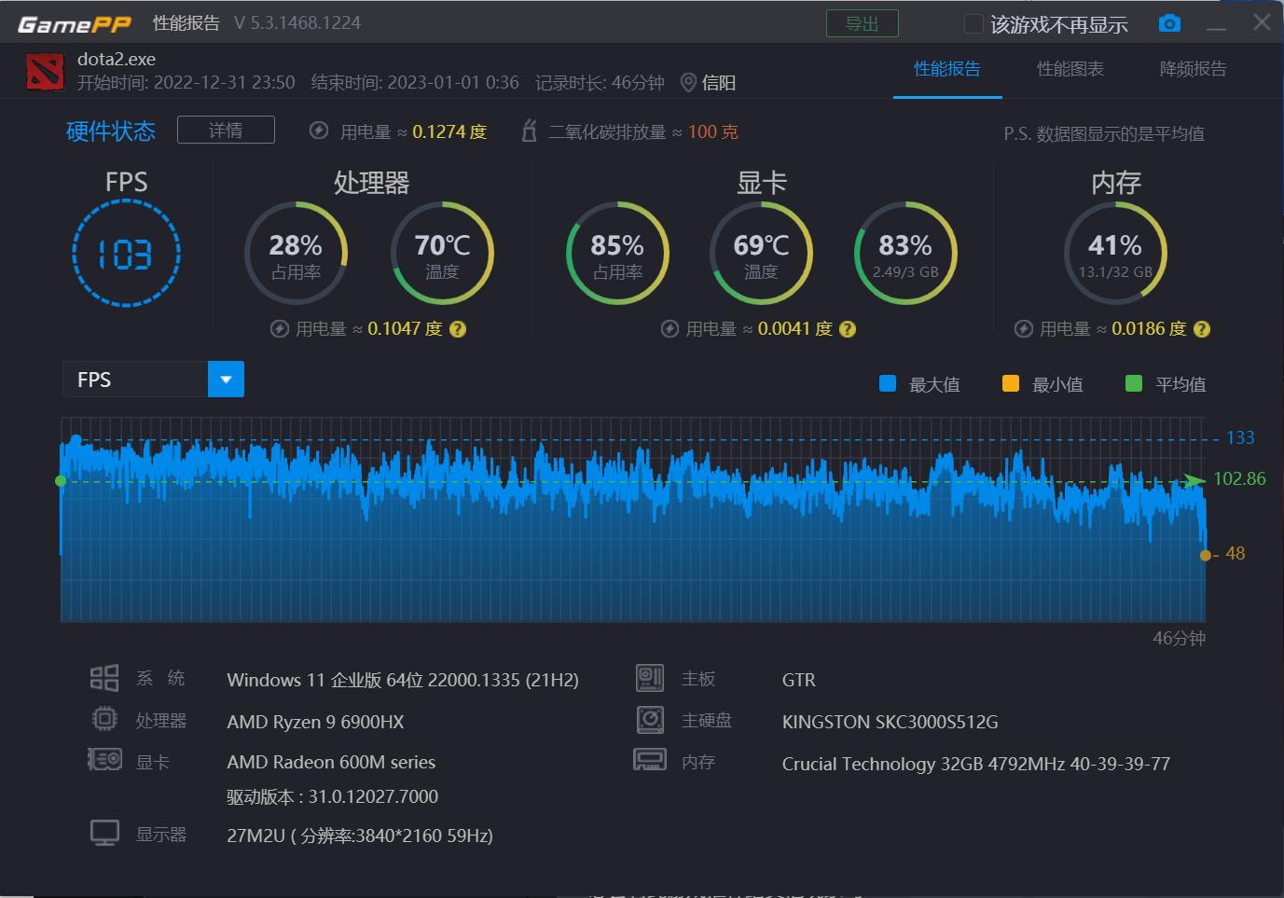Click the total power usage lightning icon
The image size is (1284, 898).
(x=319, y=131)
